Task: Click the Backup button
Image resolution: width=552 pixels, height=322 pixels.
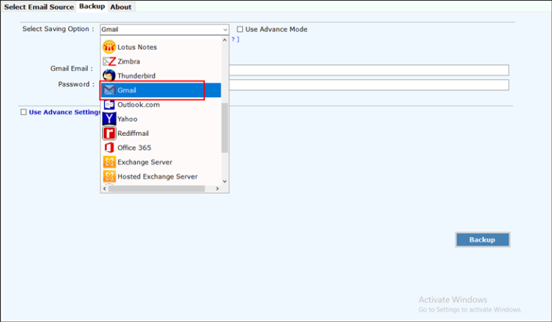Action: pos(482,239)
